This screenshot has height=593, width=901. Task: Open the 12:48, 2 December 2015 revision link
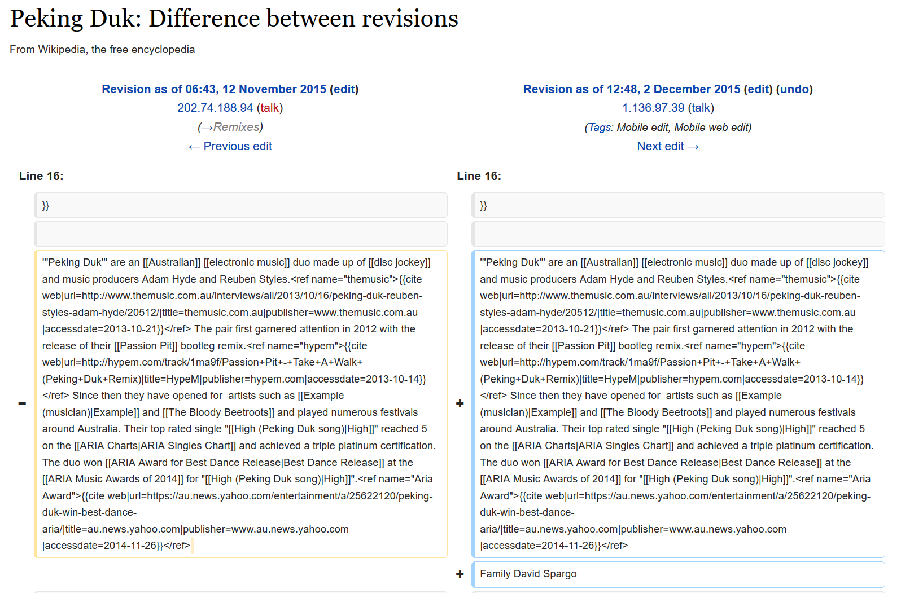[632, 89]
